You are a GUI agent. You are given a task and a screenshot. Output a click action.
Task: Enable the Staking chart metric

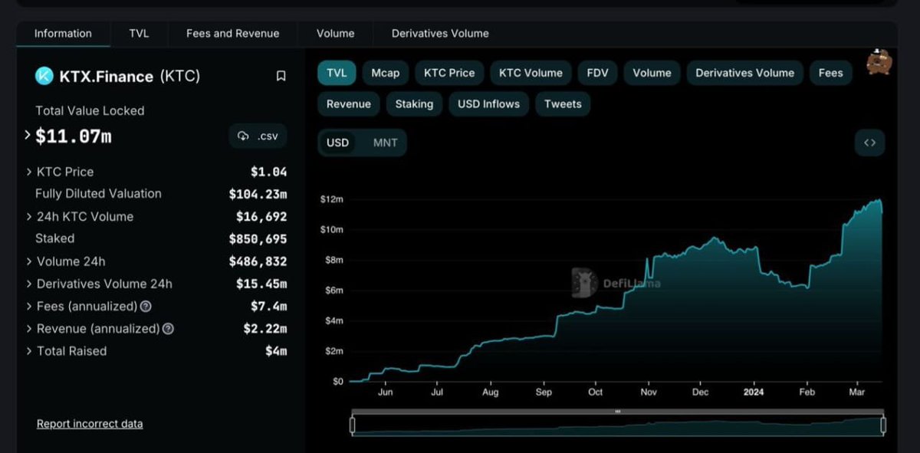(x=414, y=103)
